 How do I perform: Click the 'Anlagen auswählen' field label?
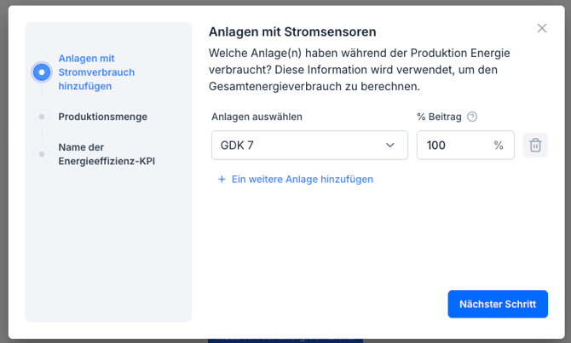point(257,117)
